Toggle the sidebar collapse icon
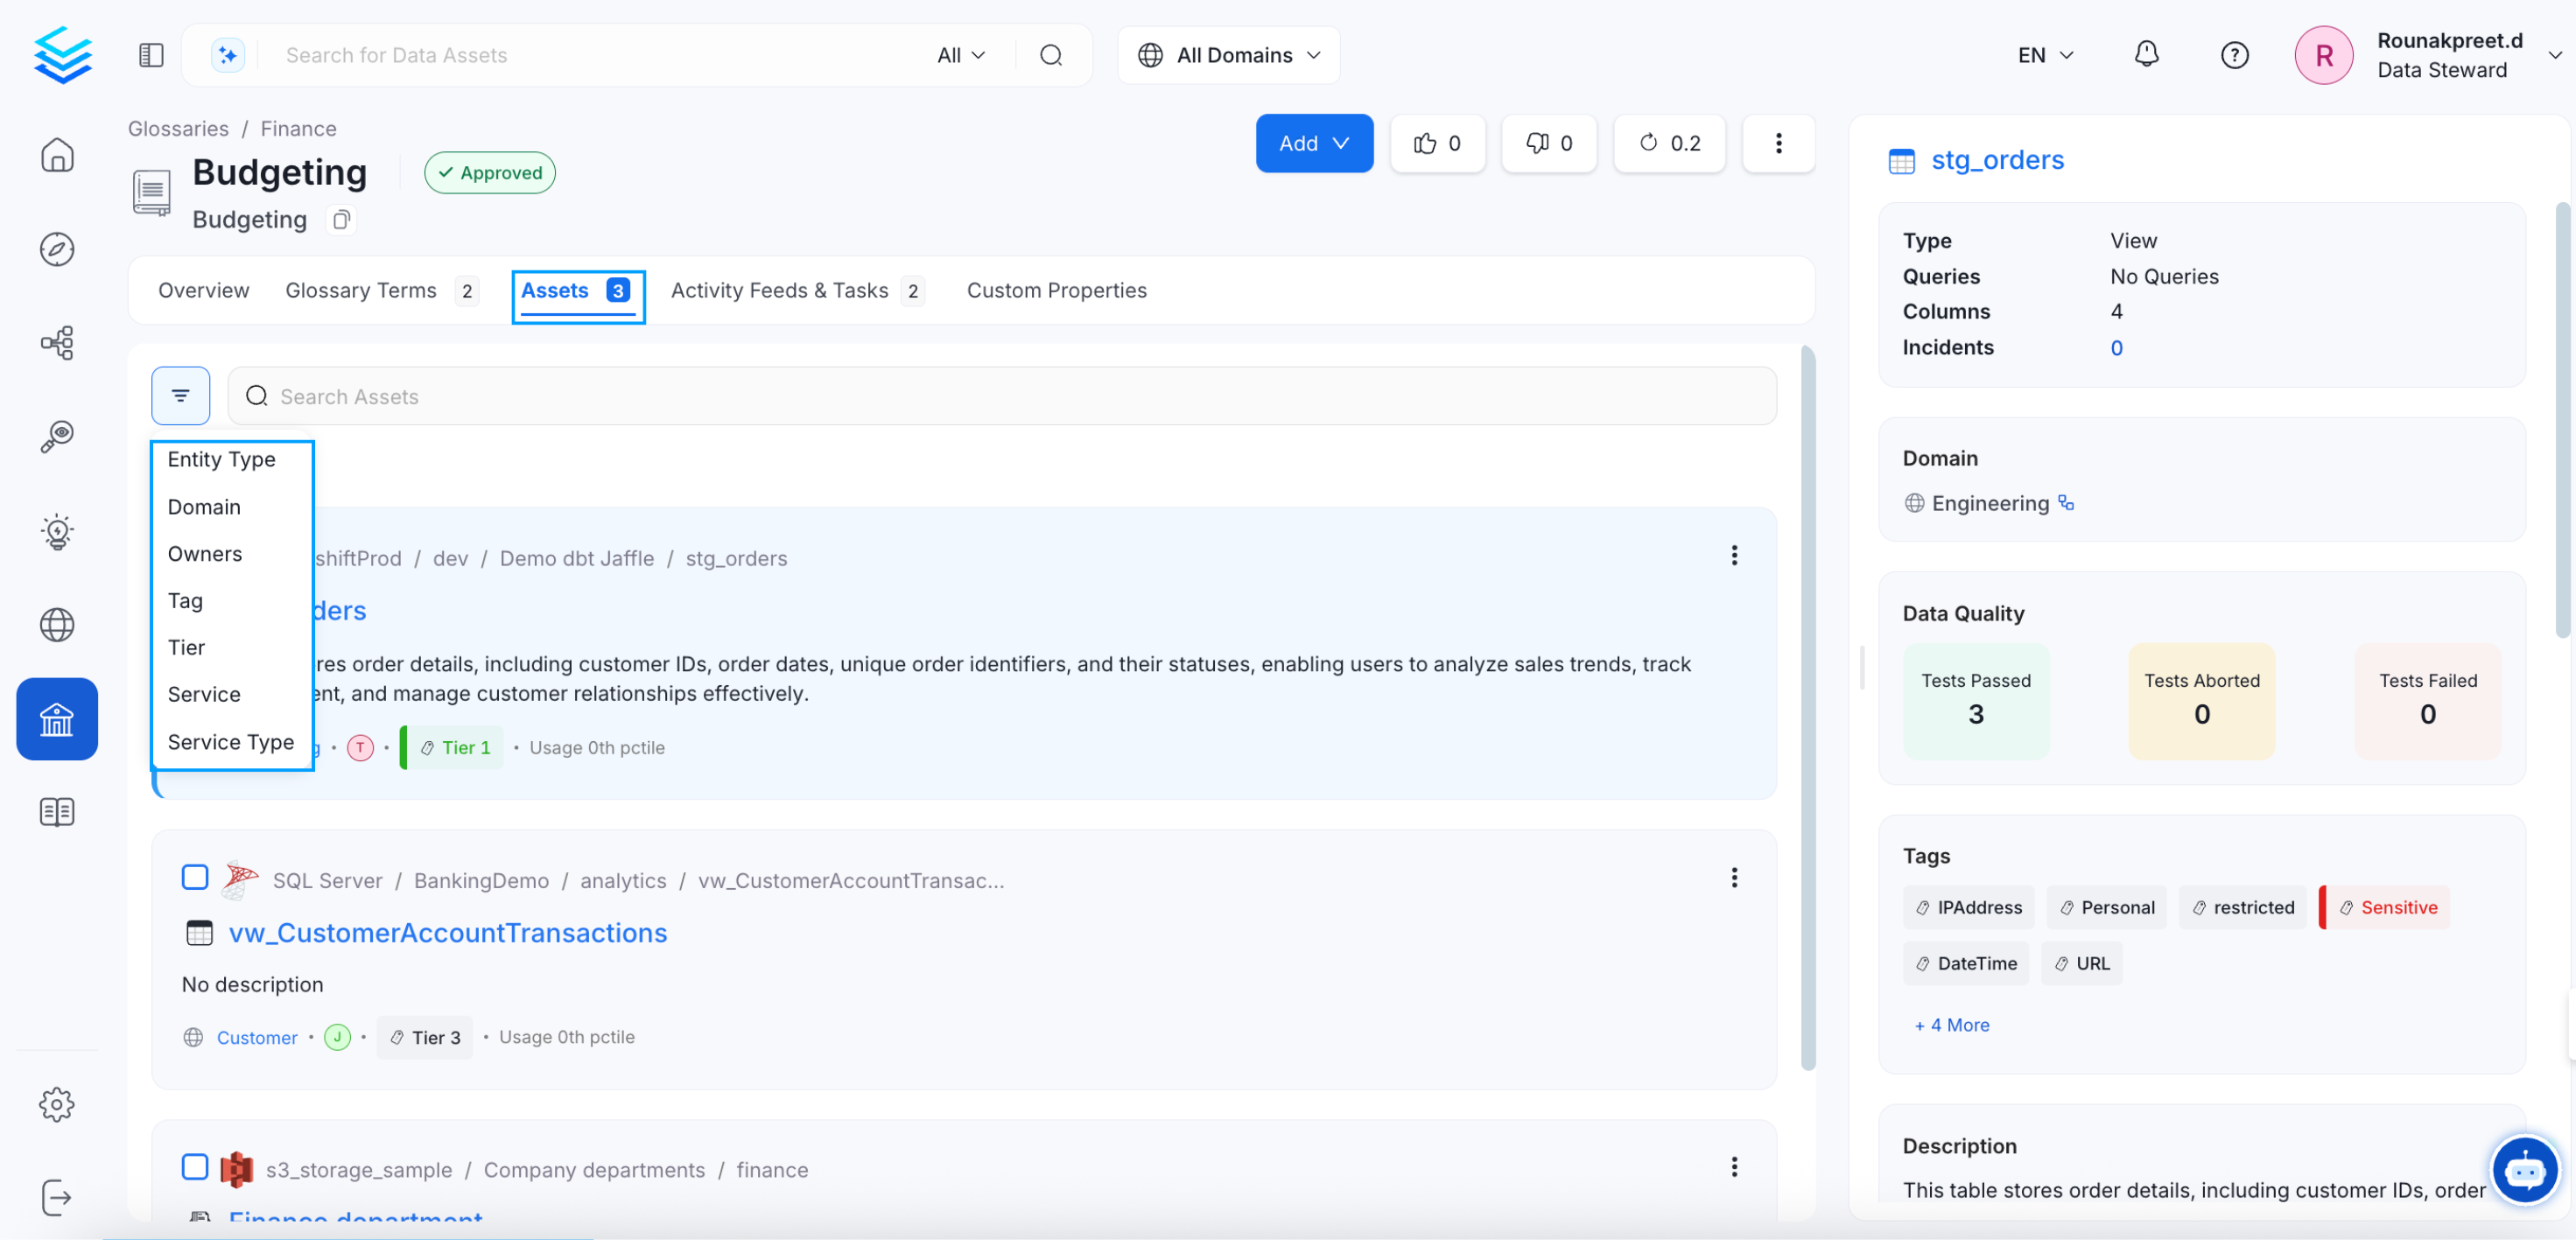Screen dimensions: 2576x1246 pyautogui.click(x=151, y=55)
